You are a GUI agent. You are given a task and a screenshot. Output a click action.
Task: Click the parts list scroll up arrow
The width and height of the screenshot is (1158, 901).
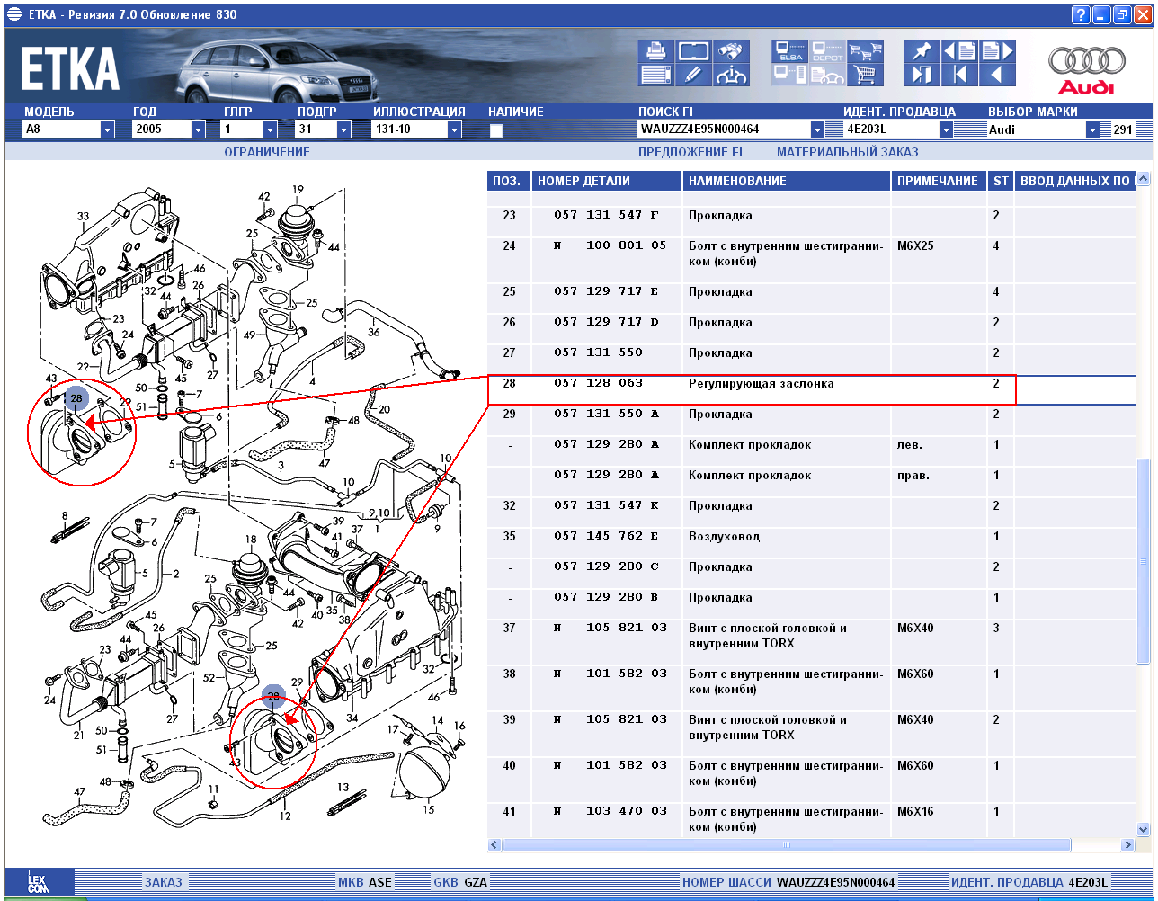[x=1144, y=180]
